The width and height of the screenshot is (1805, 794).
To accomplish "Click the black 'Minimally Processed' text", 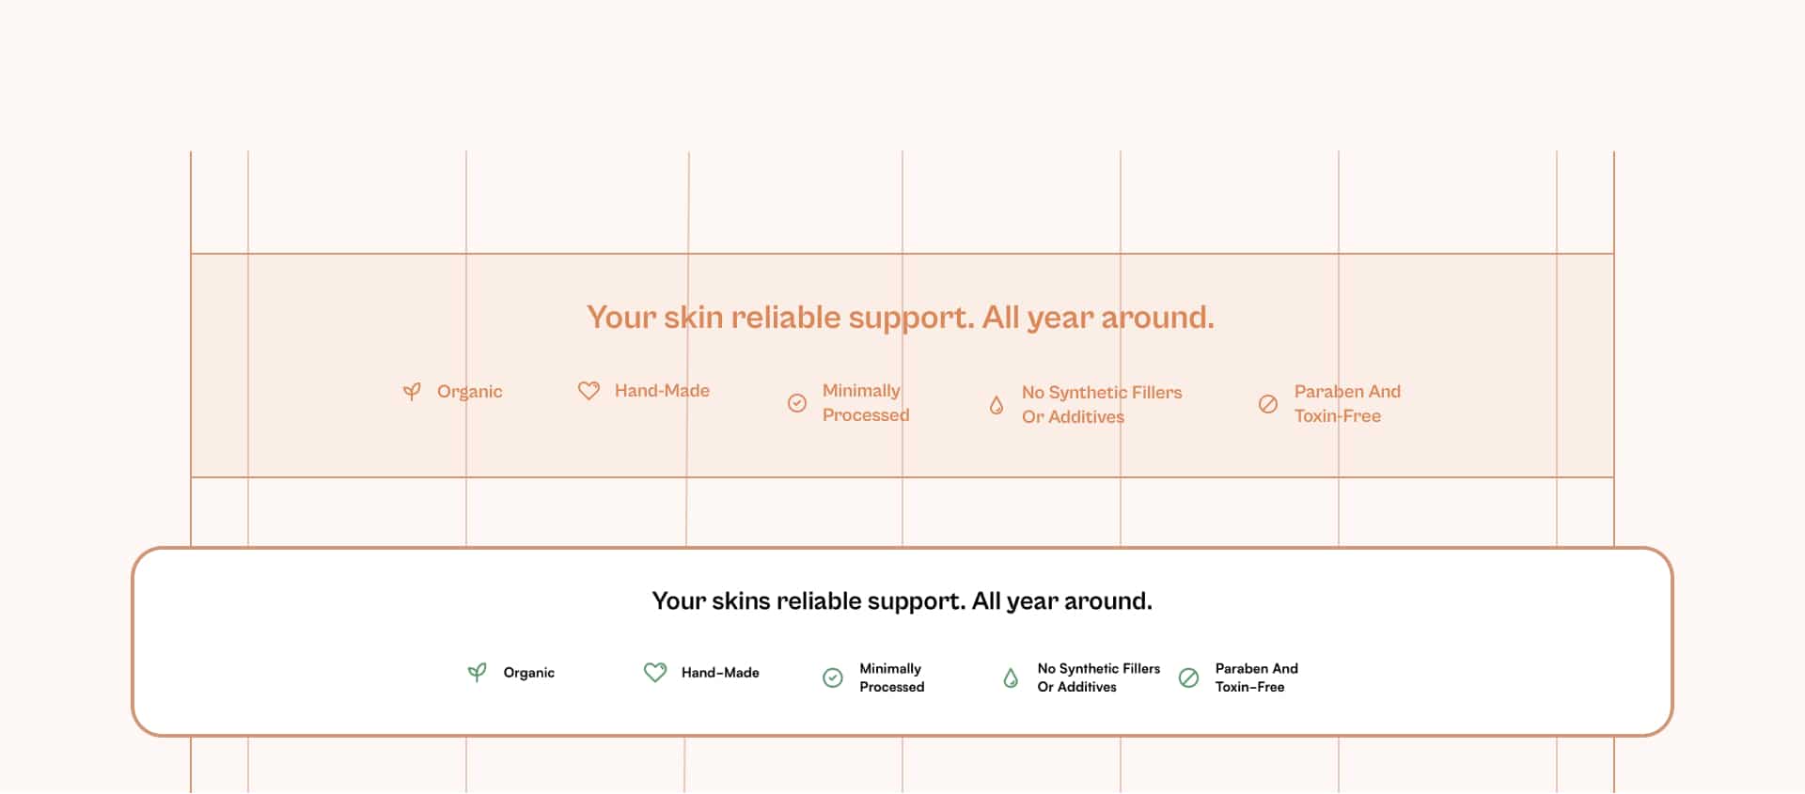I will point(892,677).
